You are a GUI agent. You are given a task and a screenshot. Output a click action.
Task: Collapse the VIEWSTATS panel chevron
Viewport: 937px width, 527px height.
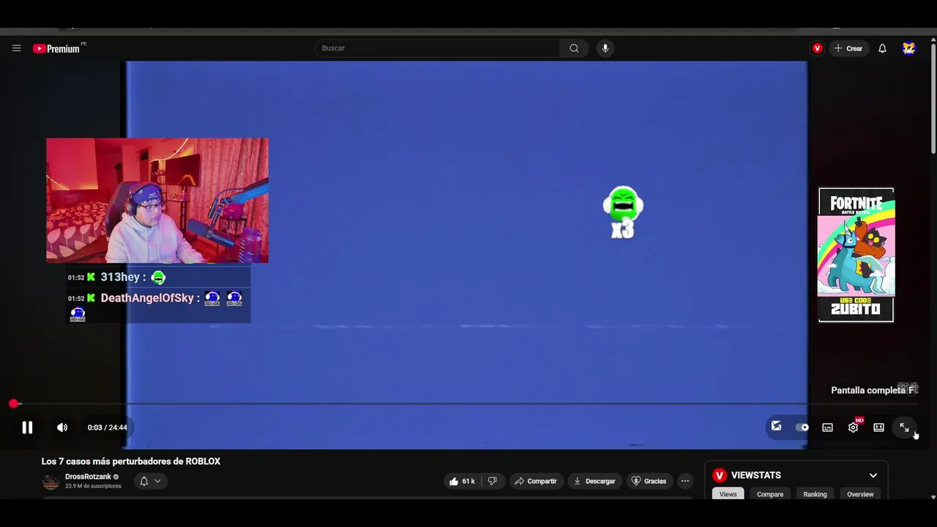click(x=873, y=475)
